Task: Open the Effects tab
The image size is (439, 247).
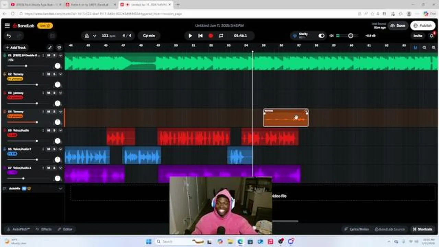Action: pyautogui.click(x=43, y=229)
